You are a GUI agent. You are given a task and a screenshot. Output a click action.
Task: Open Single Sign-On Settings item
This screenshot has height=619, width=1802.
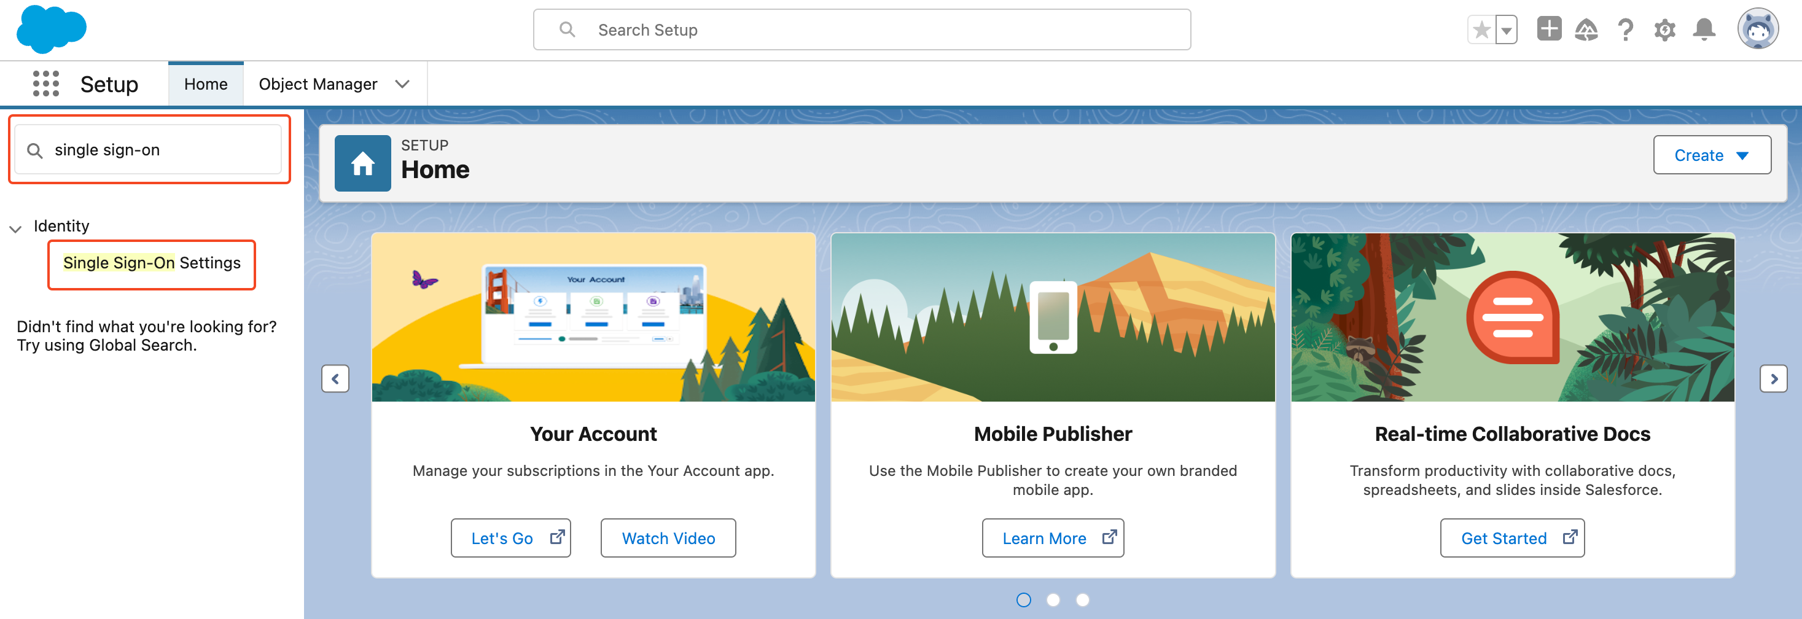click(152, 263)
